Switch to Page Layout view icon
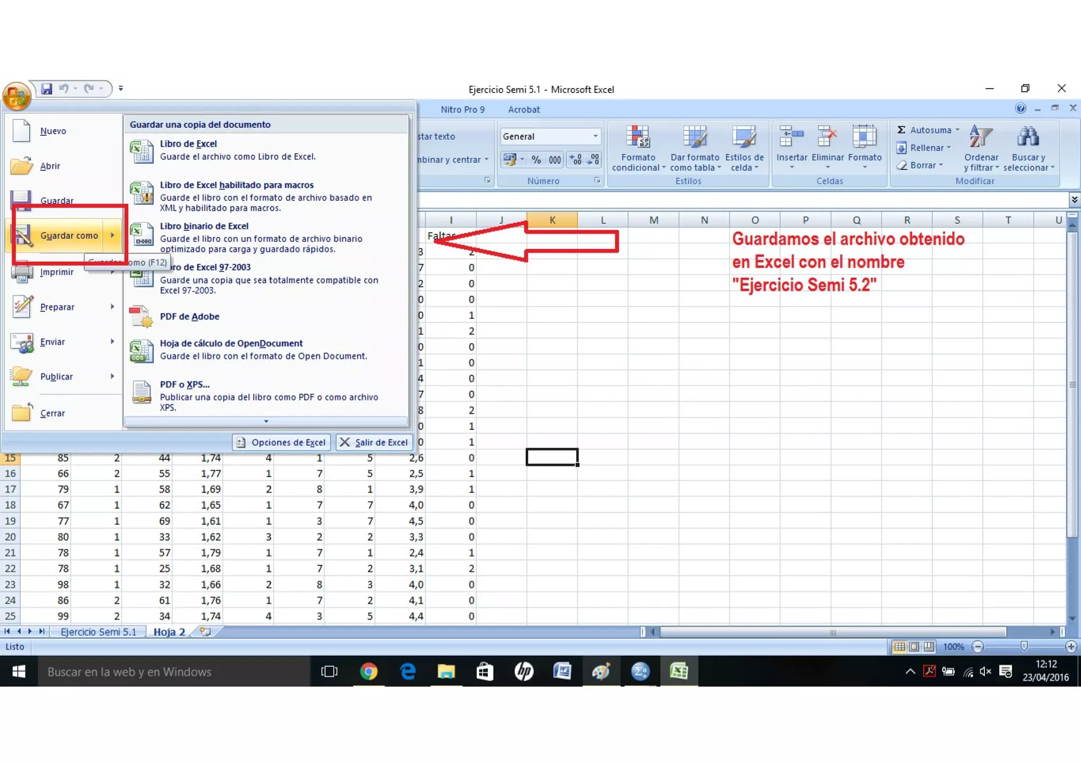The width and height of the screenshot is (1081, 764). (x=914, y=647)
